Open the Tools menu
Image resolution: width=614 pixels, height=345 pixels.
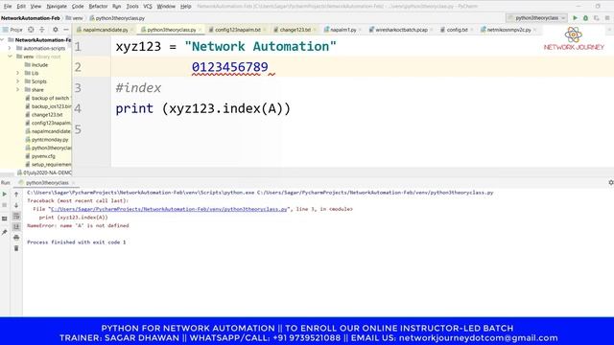(x=132, y=7)
